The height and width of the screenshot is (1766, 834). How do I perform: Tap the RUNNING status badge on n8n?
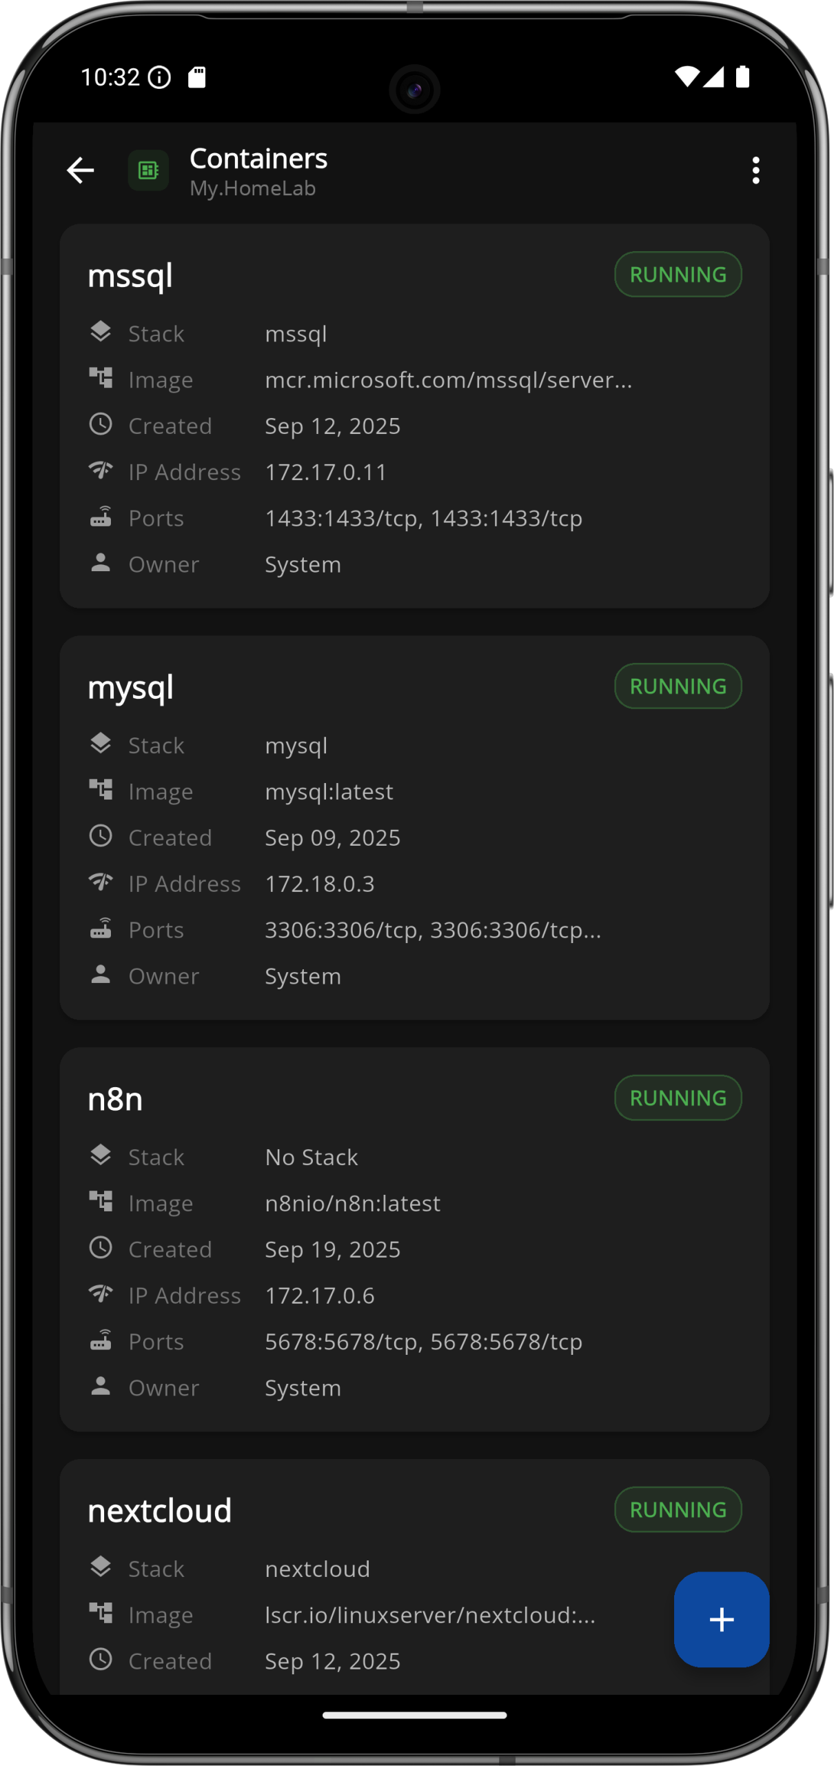pos(678,1098)
